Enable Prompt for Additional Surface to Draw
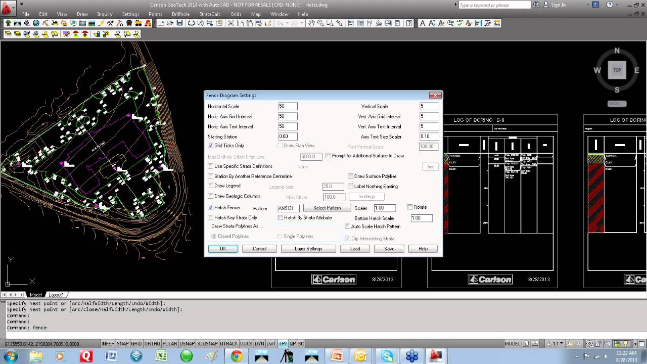The image size is (647, 364). coord(328,156)
